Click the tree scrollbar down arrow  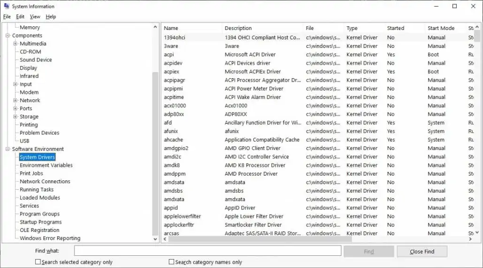(x=155, y=239)
